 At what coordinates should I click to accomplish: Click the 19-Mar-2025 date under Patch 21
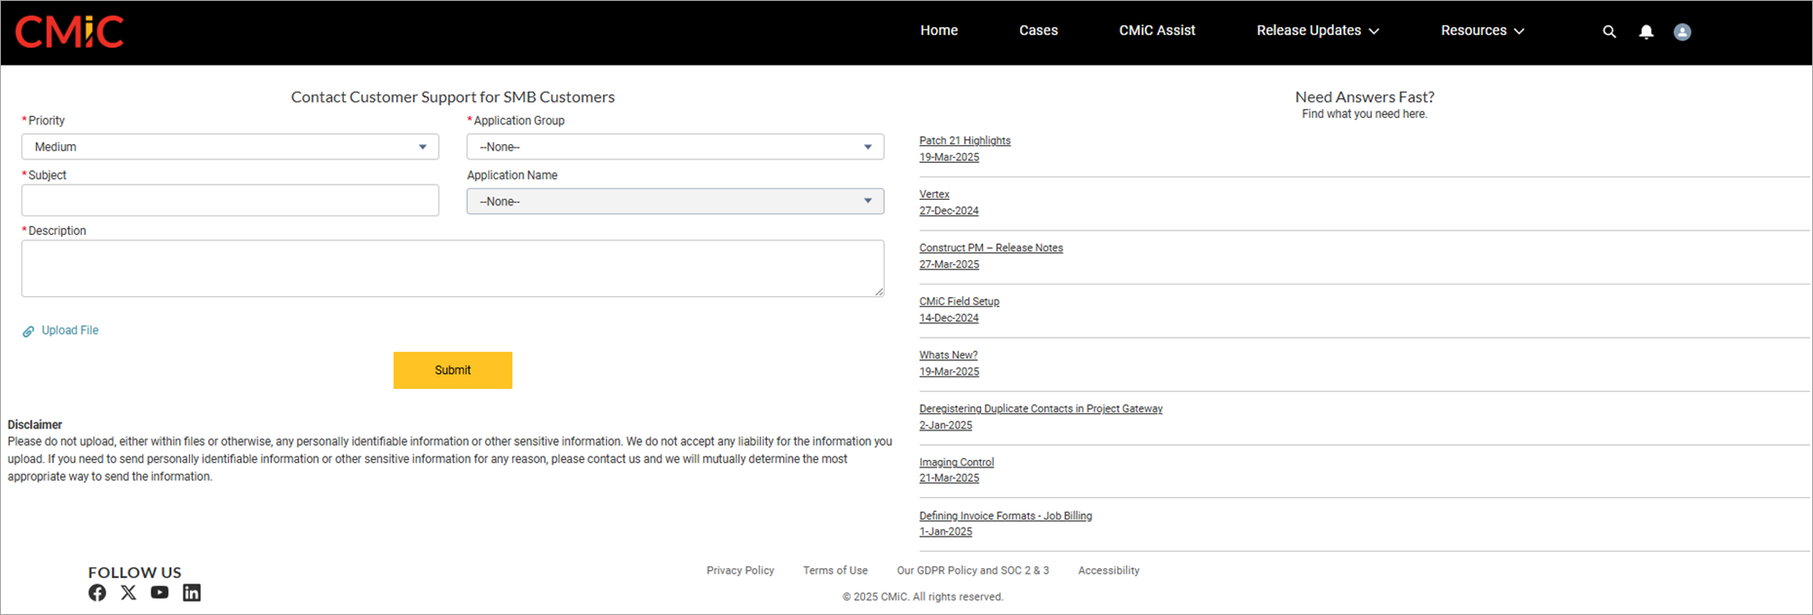tap(949, 157)
